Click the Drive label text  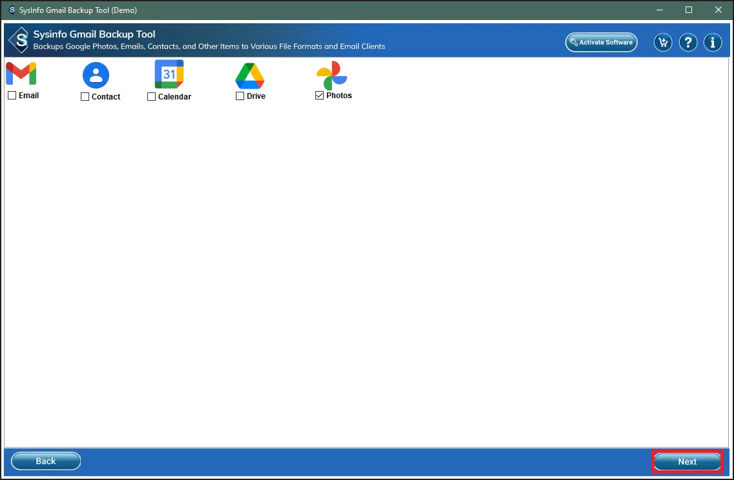[256, 96]
